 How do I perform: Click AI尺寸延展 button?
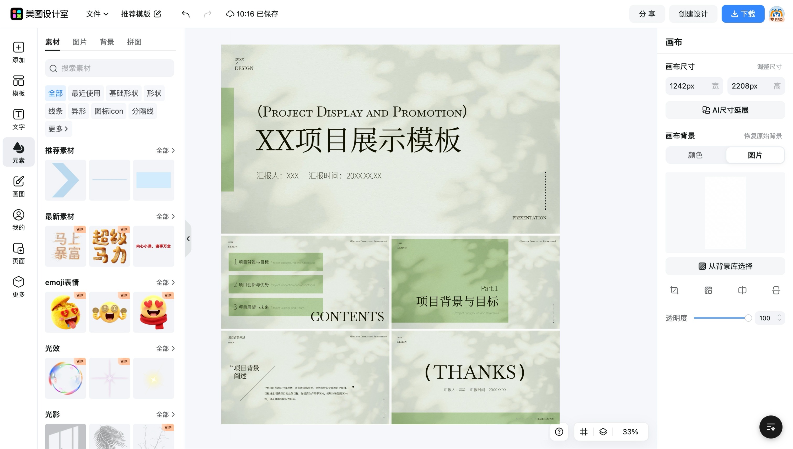(725, 110)
